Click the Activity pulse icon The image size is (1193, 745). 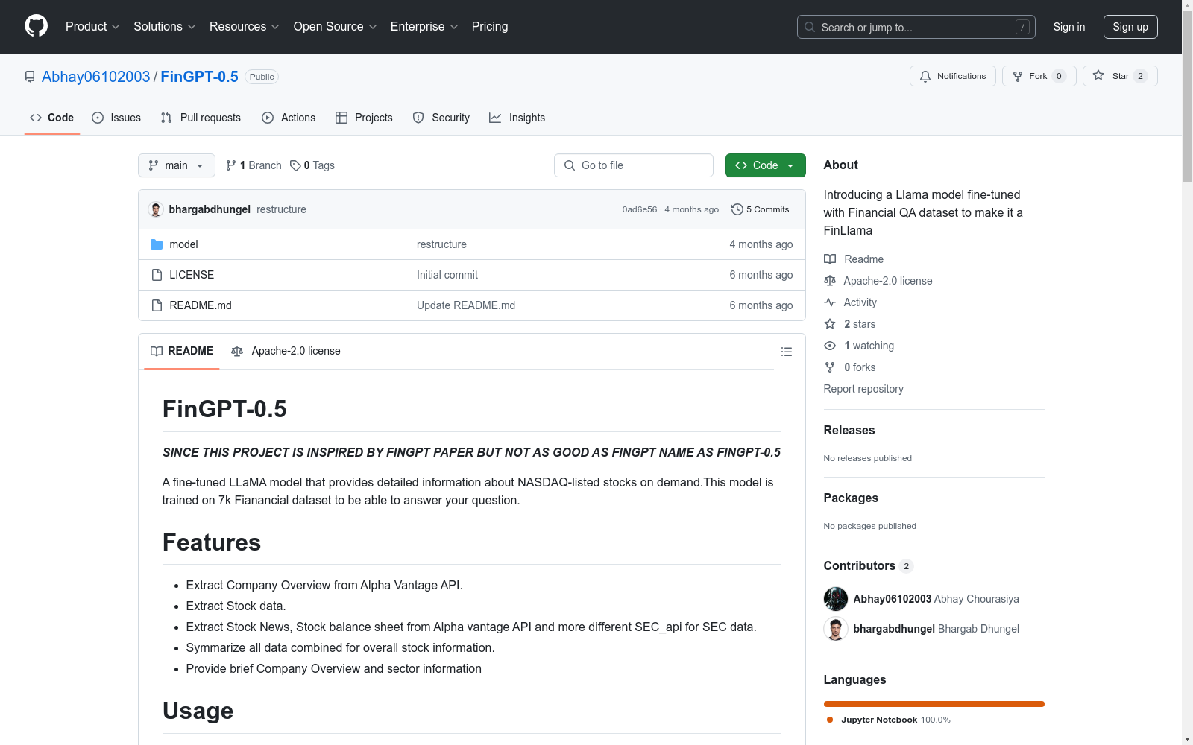point(830,302)
